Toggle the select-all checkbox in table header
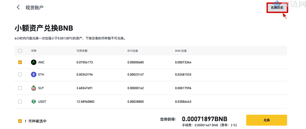 pos(20,51)
